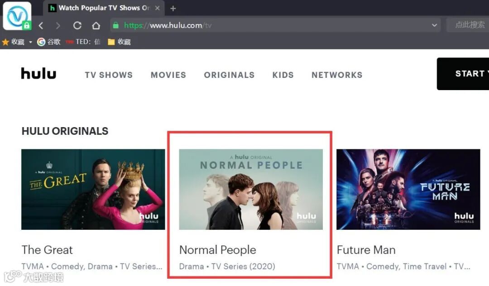Click the hulu logo
The height and width of the screenshot is (286, 489).
pos(38,73)
